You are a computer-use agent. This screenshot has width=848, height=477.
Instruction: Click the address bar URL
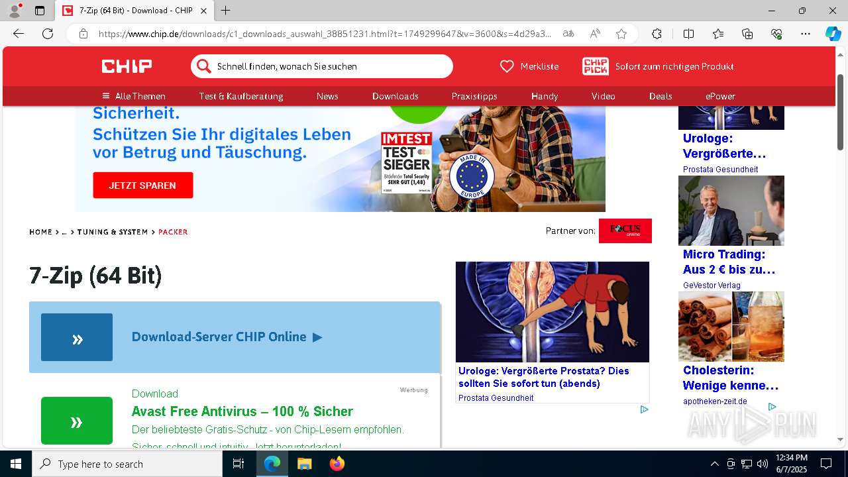tap(325, 34)
